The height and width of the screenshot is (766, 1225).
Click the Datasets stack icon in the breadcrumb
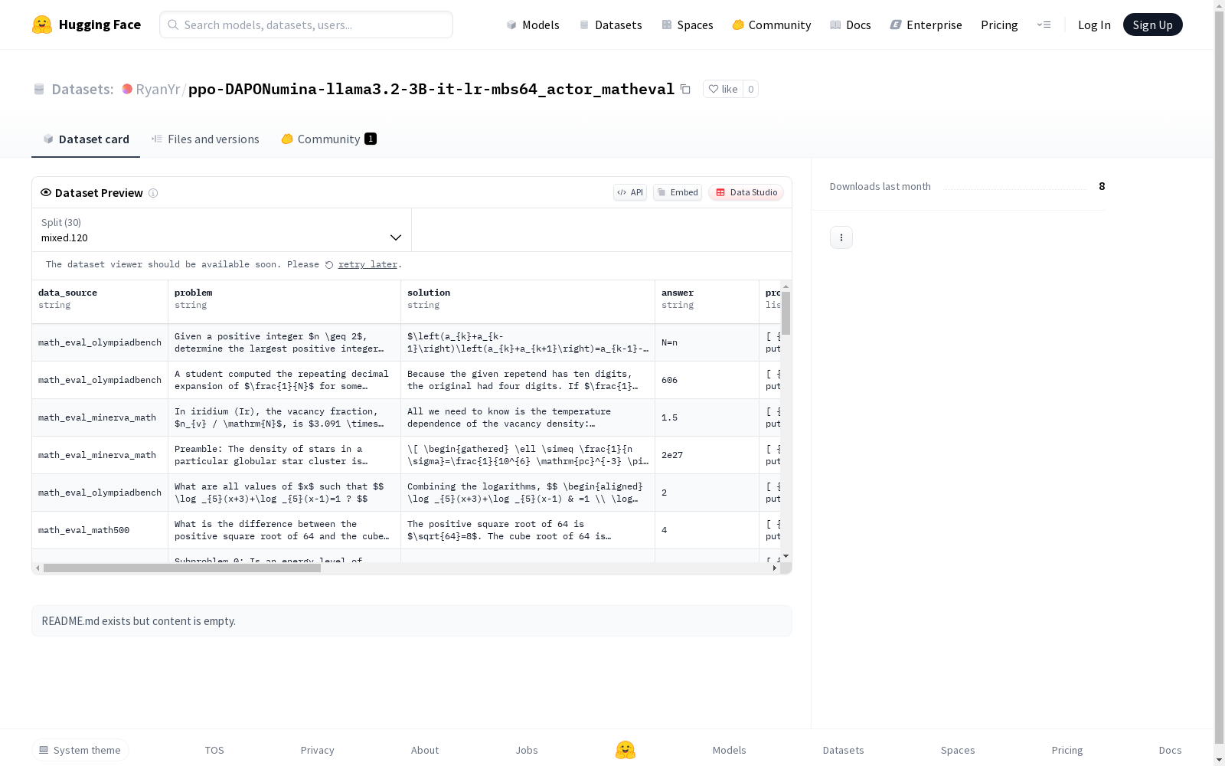tap(39, 89)
